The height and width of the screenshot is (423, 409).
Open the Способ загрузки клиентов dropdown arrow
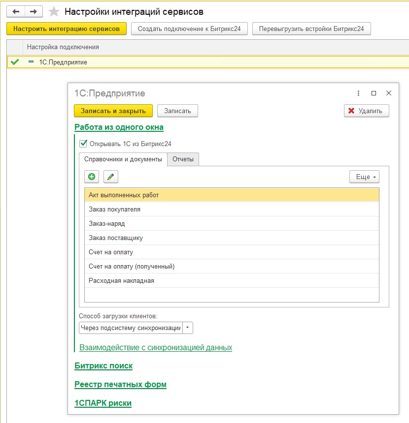point(188,328)
